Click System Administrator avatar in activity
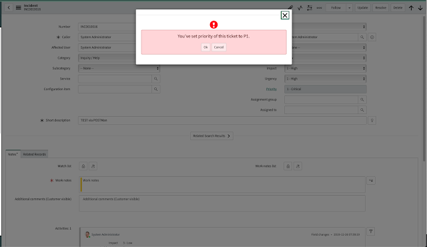Image resolution: width=427 pixels, height=247 pixels. tap(87, 234)
